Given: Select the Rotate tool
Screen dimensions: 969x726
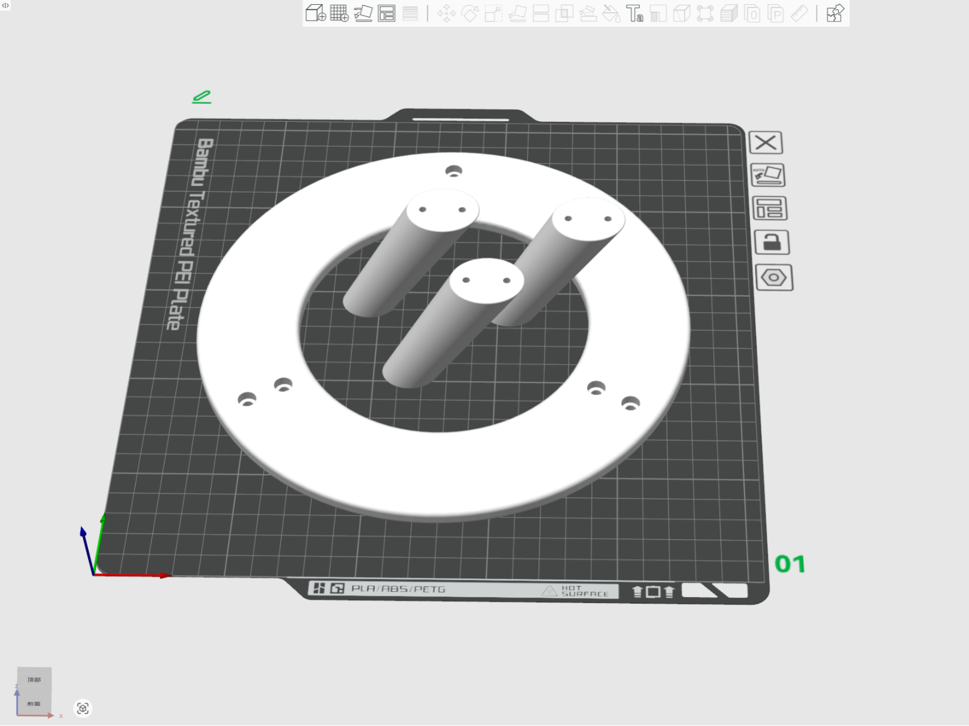Looking at the screenshot, I should point(470,13).
